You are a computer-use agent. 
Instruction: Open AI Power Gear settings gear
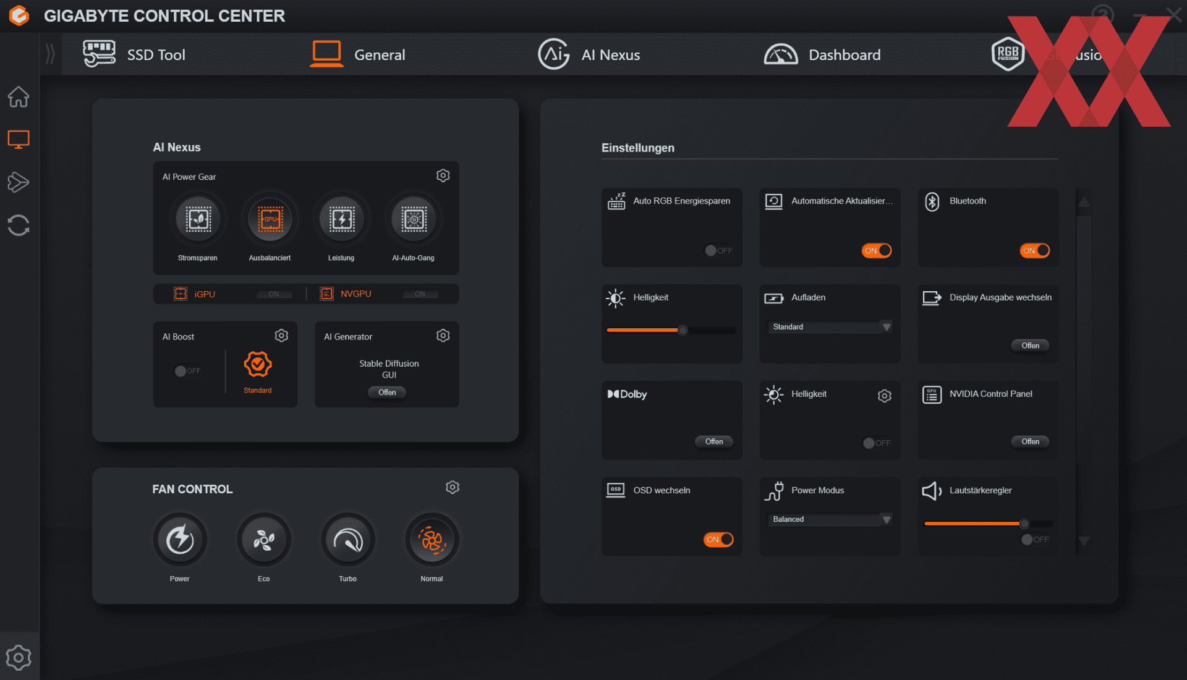pyautogui.click(x=443, y=176)
